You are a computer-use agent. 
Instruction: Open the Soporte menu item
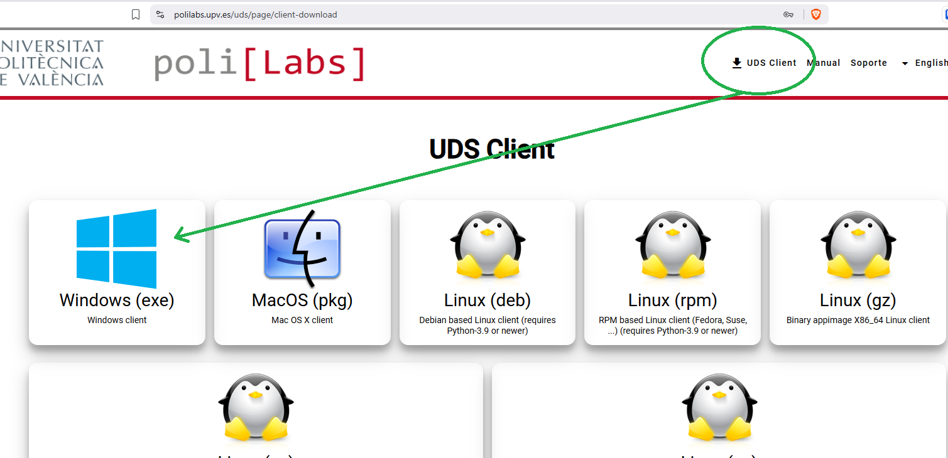click(x=869, y=63)
